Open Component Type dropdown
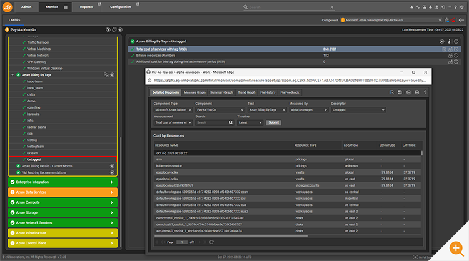The height and width of the screenshot is (261, 469). point(173,110)
